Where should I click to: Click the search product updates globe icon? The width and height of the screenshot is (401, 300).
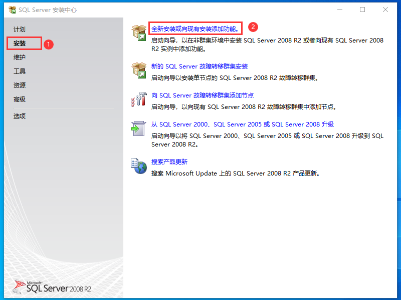coord(139,166)
